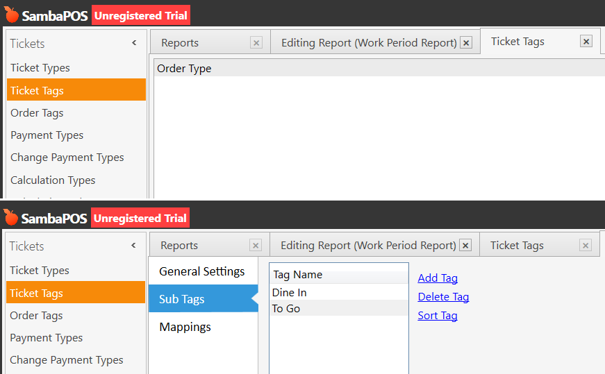Close Ticket Tags tab in upper window
The width and height of the screenshot is (605, 374).
[586, 41]
